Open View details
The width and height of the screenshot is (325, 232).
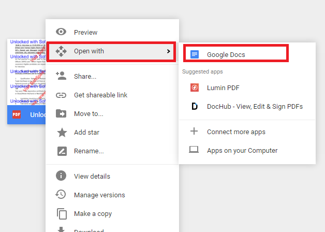112,176
